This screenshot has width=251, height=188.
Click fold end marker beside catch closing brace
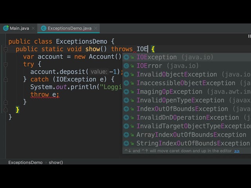click(6, 102)
